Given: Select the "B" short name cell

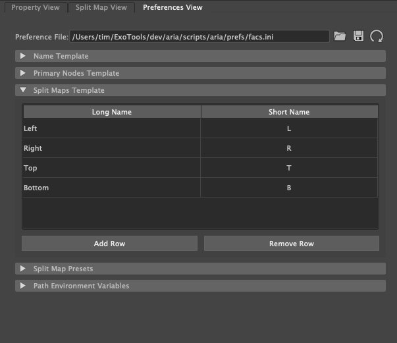Looking at the screenshot, I should (x=289, y=188).
